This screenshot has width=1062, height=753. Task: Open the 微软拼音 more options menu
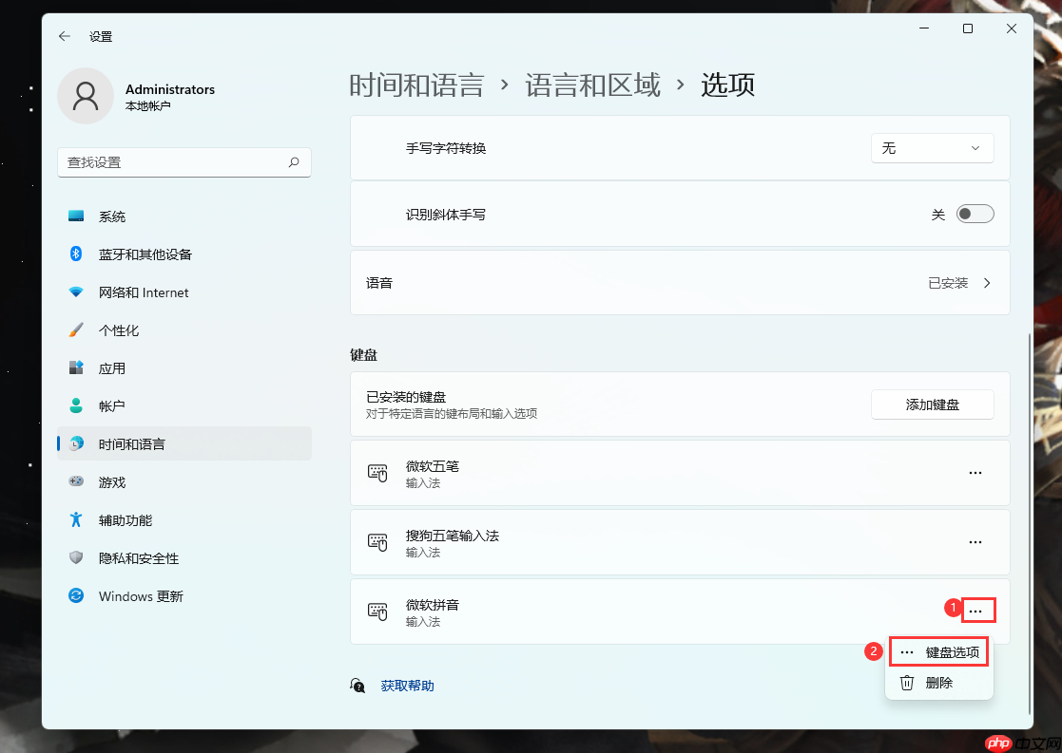(977, 611)
